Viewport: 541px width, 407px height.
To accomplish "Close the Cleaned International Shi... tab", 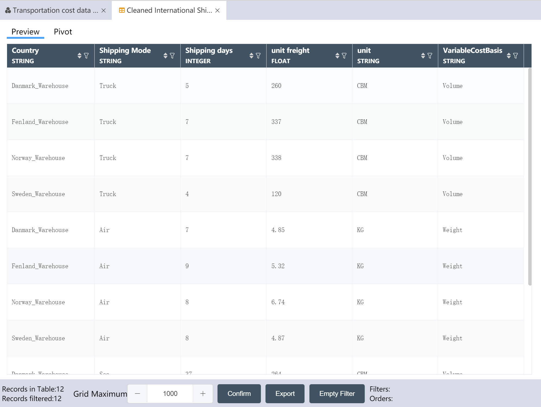I will coord(217,10).
